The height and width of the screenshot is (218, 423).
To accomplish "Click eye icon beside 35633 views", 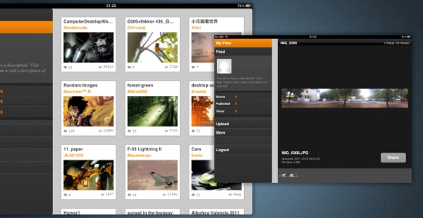I will coord(100,67).
